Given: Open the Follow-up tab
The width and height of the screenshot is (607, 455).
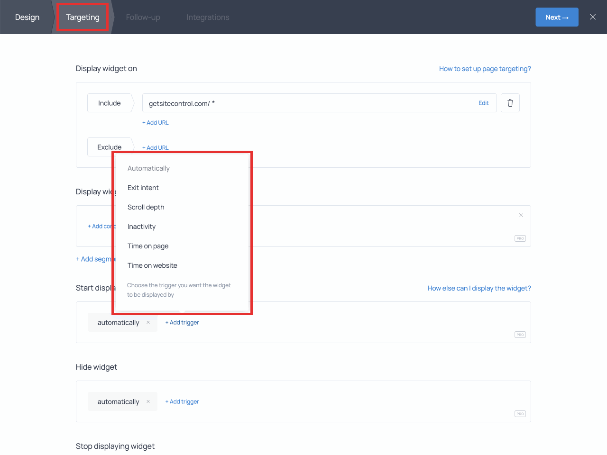Looking at the screenshot, I should (x=143, y=17).
